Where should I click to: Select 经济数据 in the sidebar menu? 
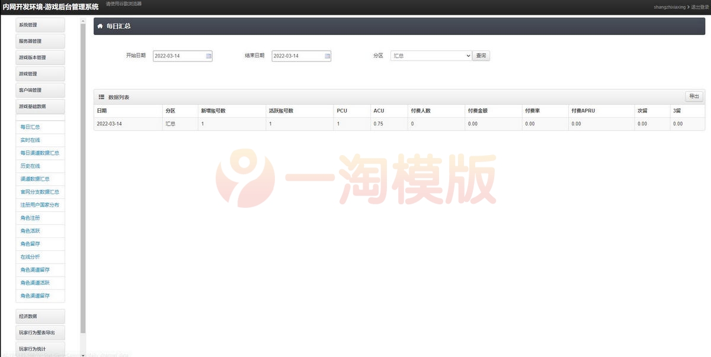tap(40, 316)
